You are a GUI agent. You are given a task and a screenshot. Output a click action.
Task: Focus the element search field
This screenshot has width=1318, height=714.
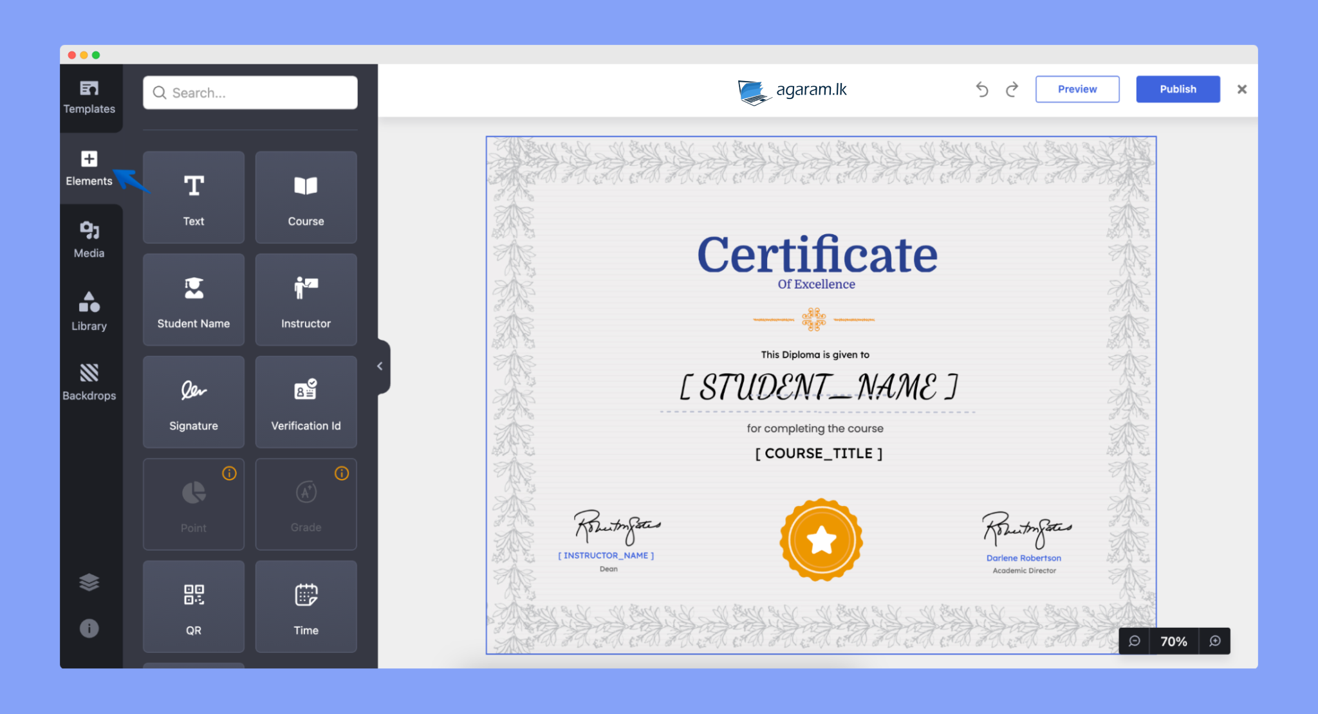[250, 93]
